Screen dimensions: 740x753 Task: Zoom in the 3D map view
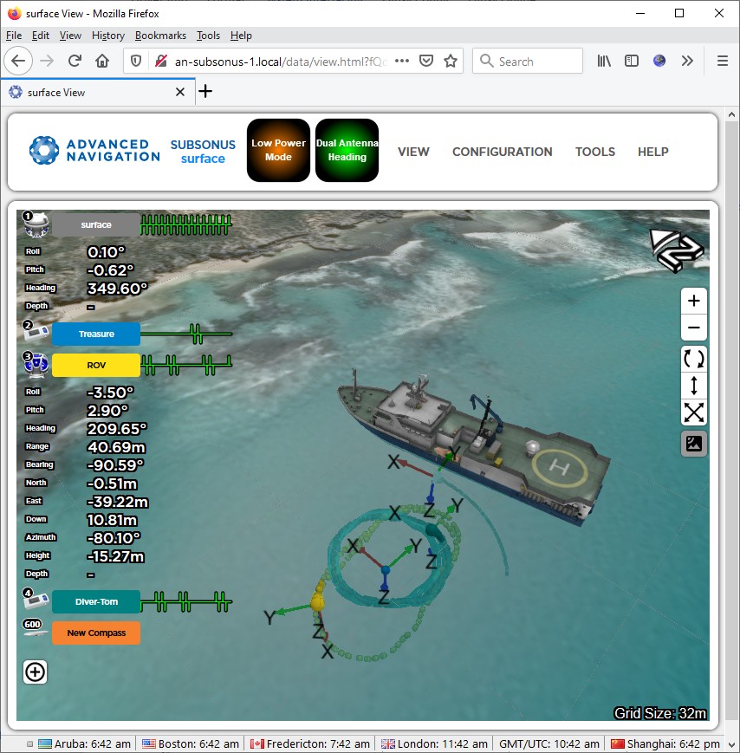pos(693,301)
